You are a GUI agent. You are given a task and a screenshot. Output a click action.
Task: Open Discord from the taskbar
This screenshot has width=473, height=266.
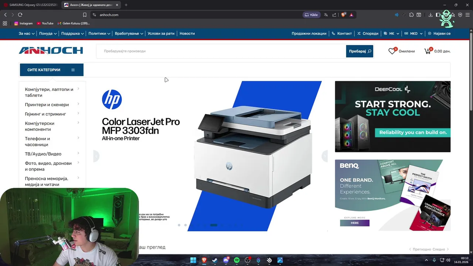point(226,260)
